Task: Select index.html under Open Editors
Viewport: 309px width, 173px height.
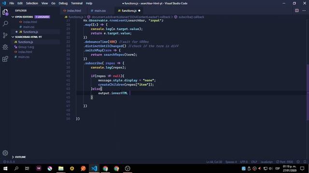Action: (30, 22)
